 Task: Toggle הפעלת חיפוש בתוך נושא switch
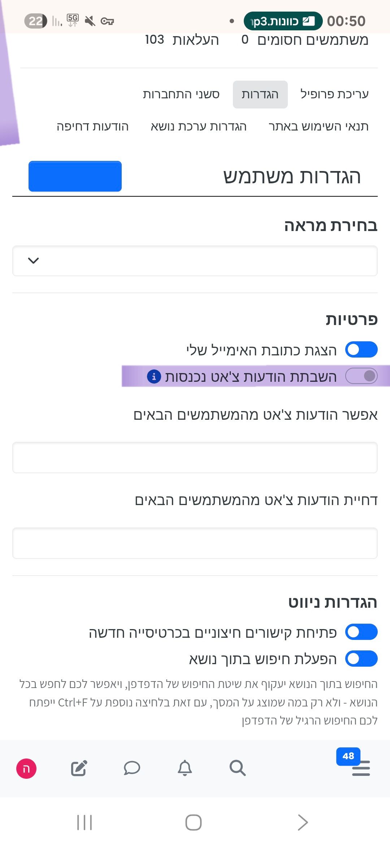[361, 658]
